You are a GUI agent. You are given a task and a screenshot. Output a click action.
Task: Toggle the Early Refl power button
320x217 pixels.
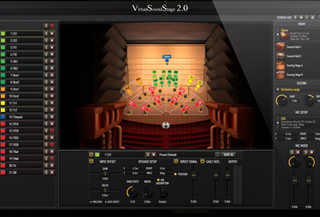tap(202, 161)
